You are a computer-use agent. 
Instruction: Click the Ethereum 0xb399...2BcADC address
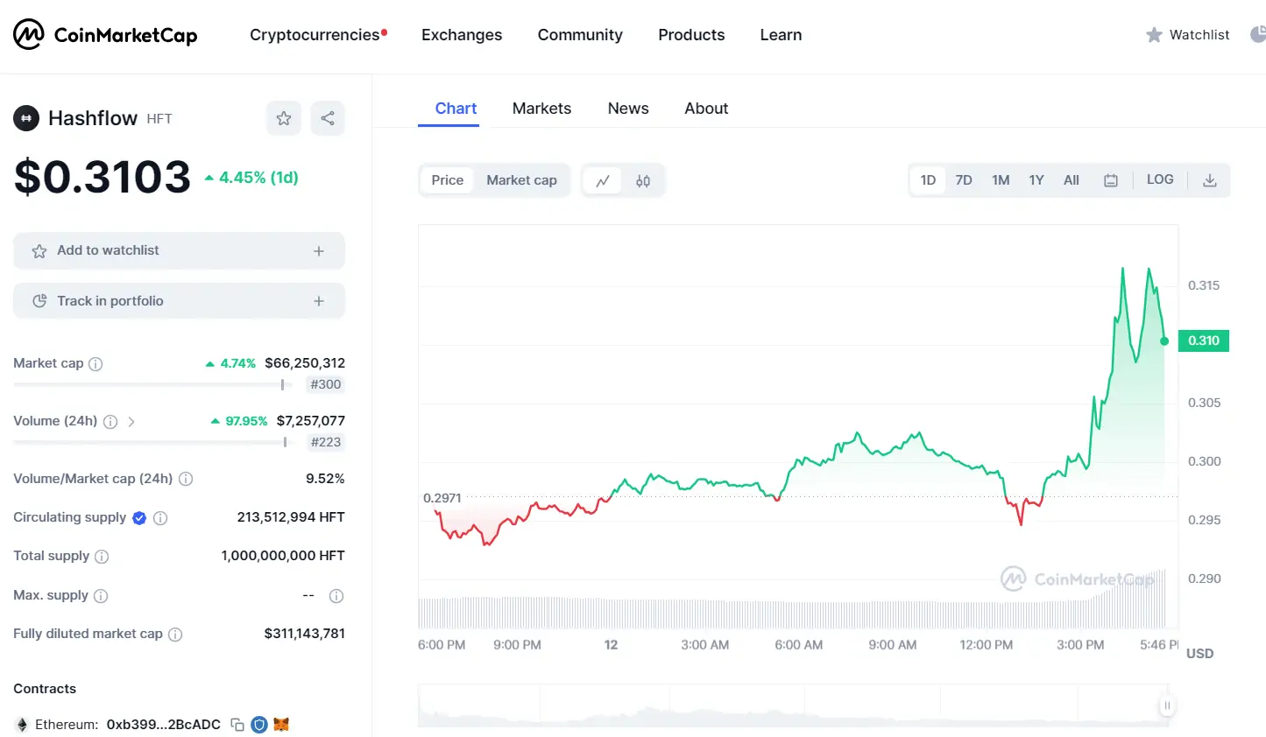tap(164, 725)
